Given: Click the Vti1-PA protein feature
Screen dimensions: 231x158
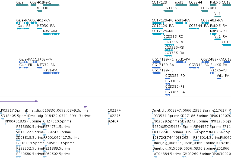Looking at the screenshot, I should pyautogui.click(x=219, y=78).
